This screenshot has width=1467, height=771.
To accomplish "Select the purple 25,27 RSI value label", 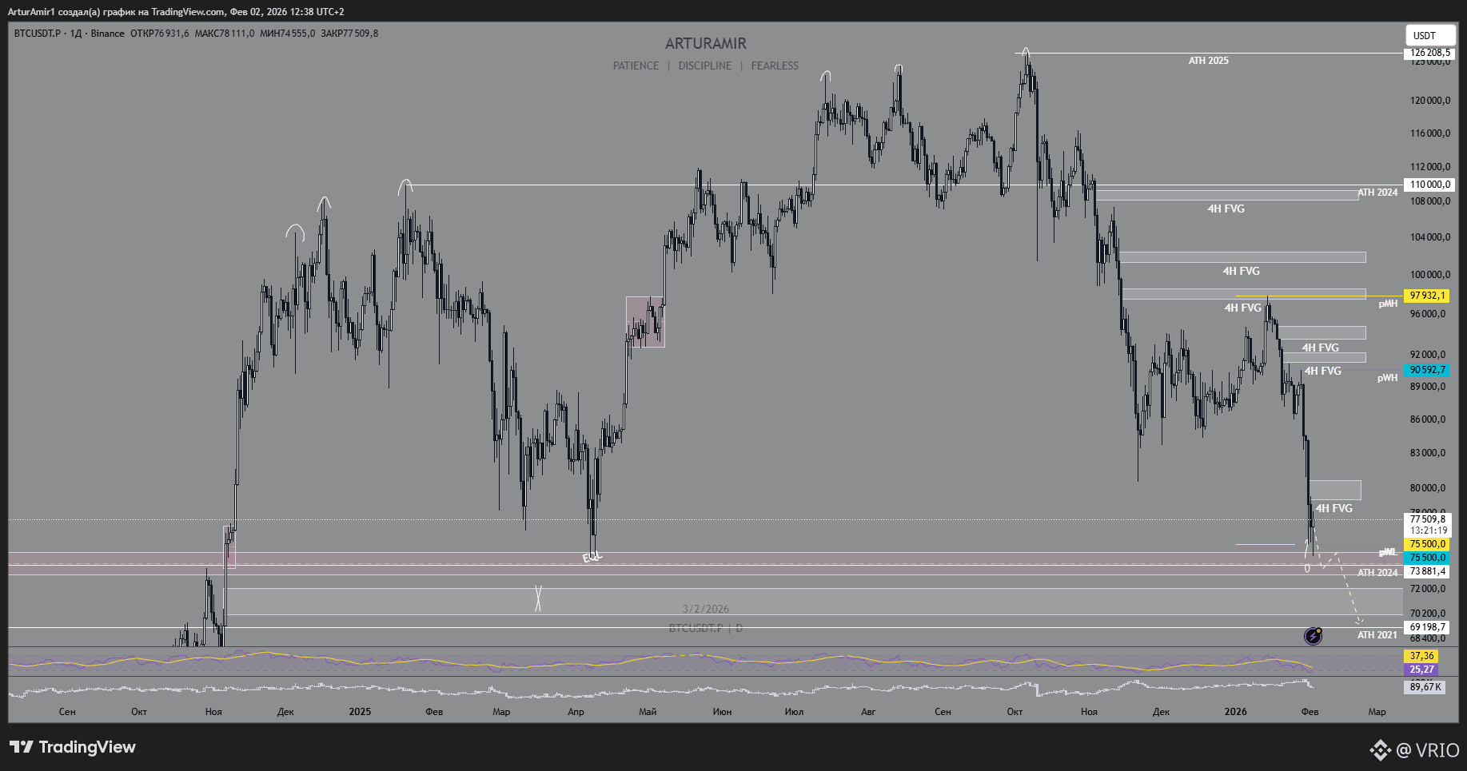I will pos(1421,670).
